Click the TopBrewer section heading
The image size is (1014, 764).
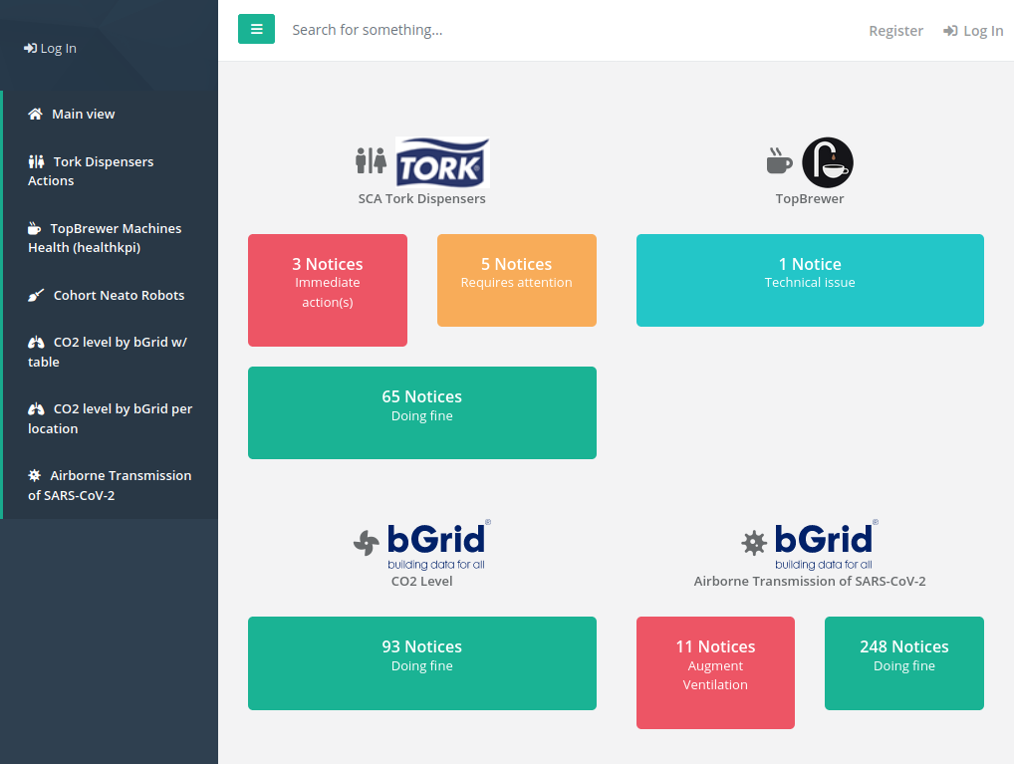(x=810, y=198)
